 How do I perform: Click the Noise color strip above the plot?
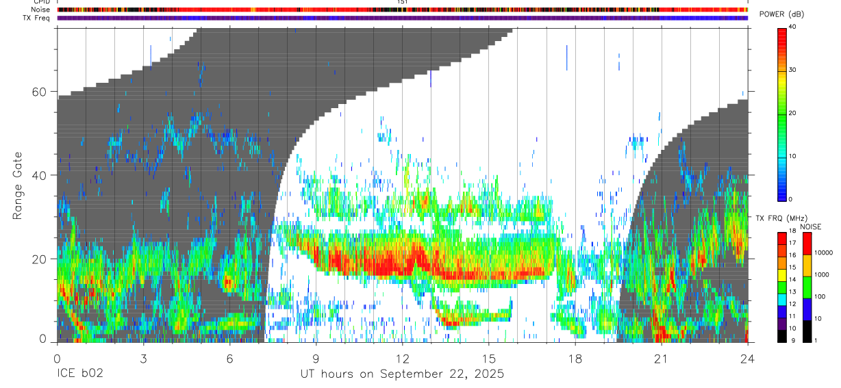point(402,10)
